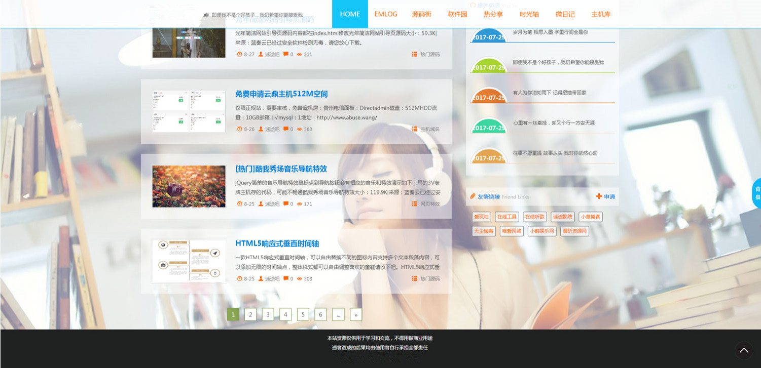Click orange date badge beside 有人为你泪如雨下
Image resolution: width=761 pixels, height=368 pixels.
tap(489, 96)
